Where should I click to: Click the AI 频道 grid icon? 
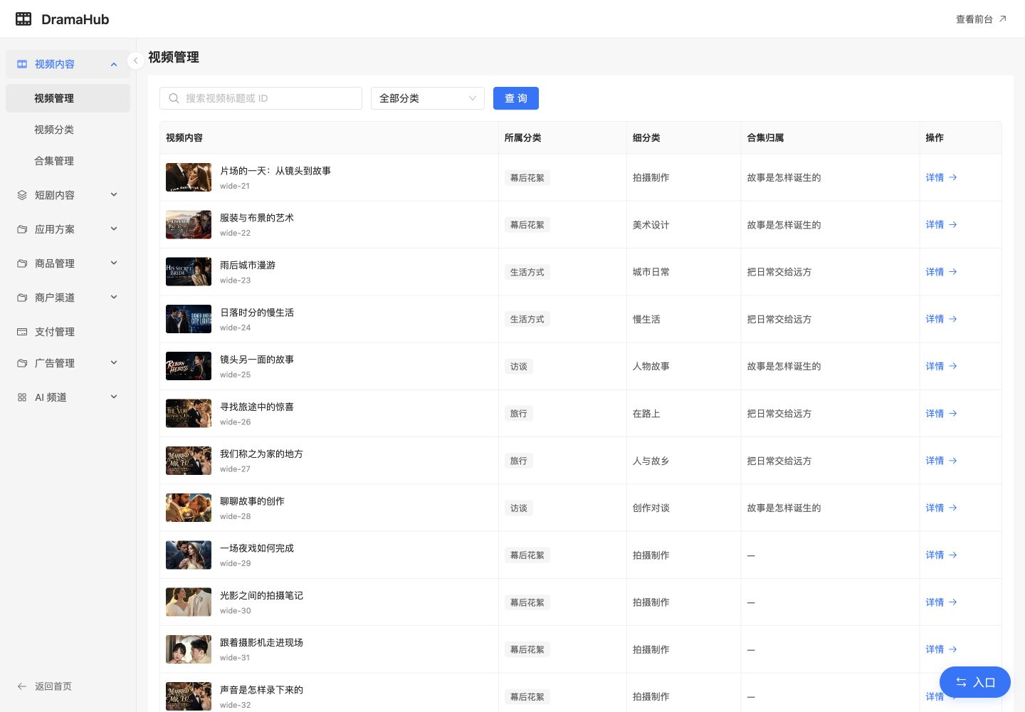coord(22,397)
